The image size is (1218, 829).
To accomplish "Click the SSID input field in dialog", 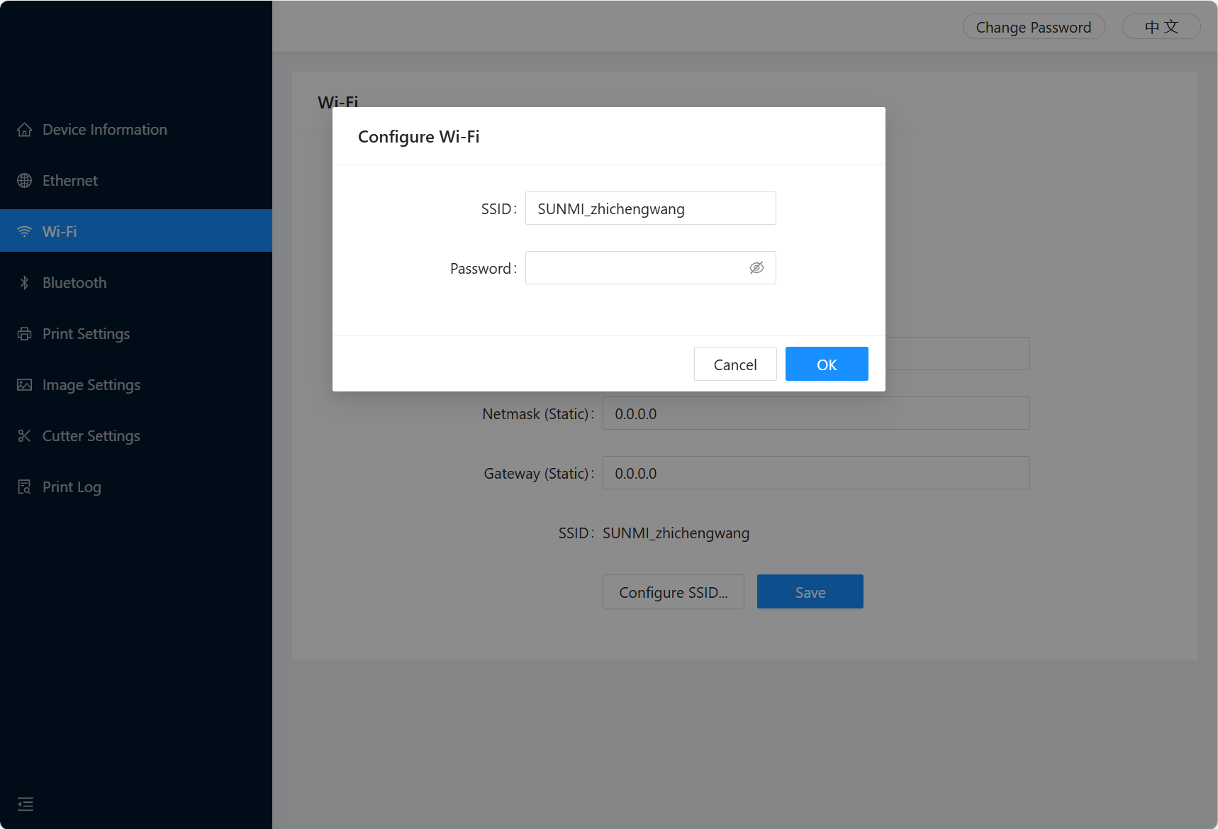I will click(x=650, y=208).
